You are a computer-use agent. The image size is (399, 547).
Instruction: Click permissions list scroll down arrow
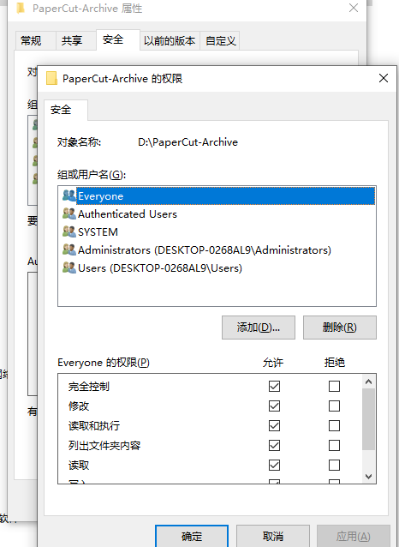click(x=368, y=476)
